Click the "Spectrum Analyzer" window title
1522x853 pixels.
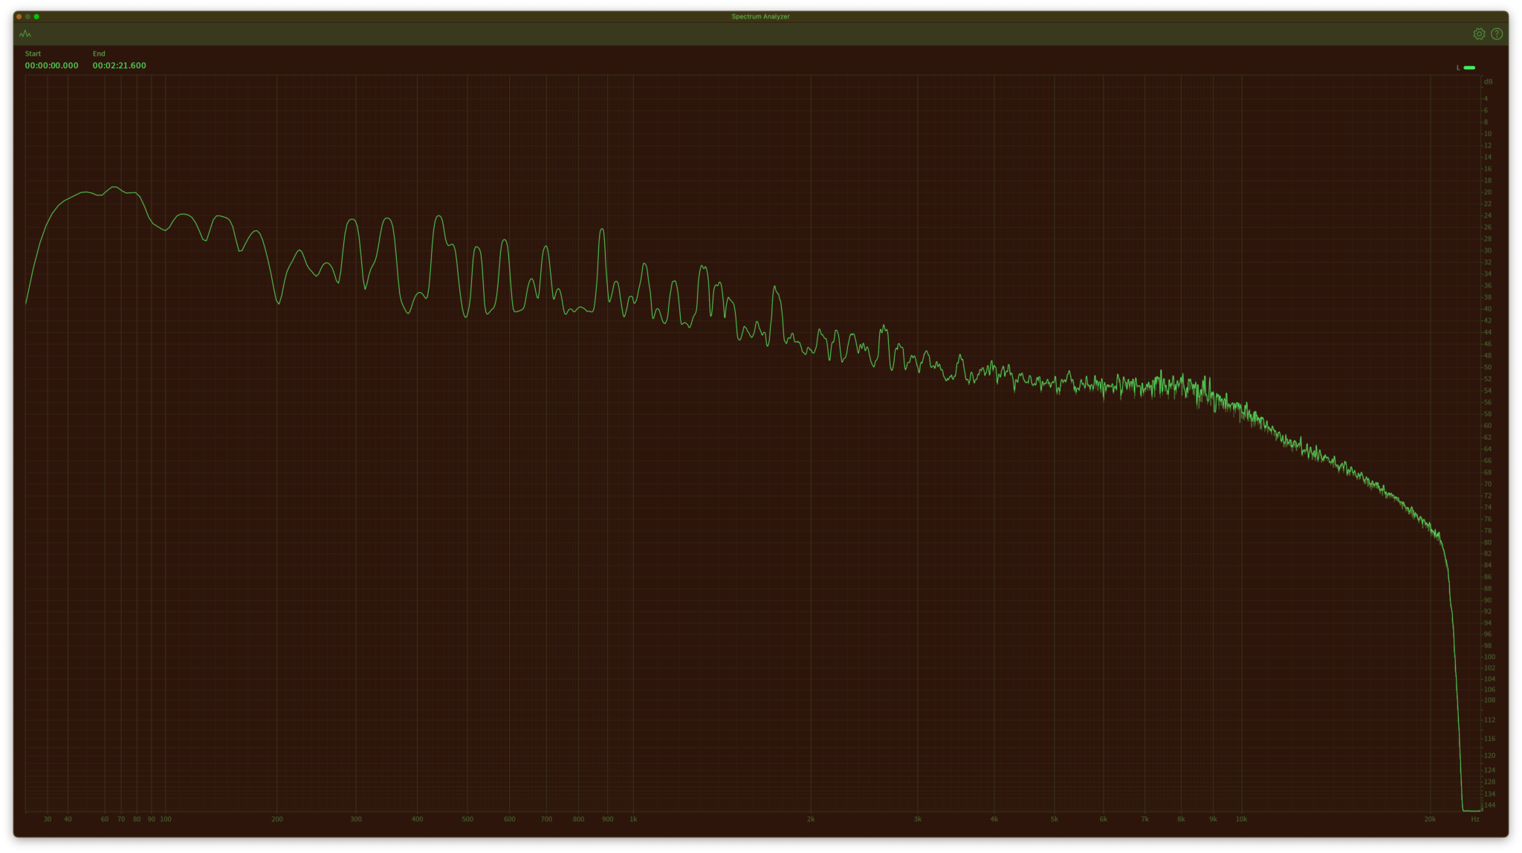tap(760, 16)
